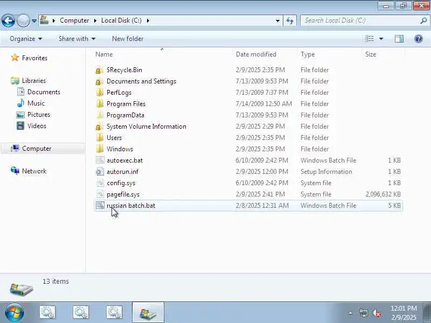This screenshot has width=431, height=323.
Task: Select the ProgramData folder icon
Action: tap(100, 115)
